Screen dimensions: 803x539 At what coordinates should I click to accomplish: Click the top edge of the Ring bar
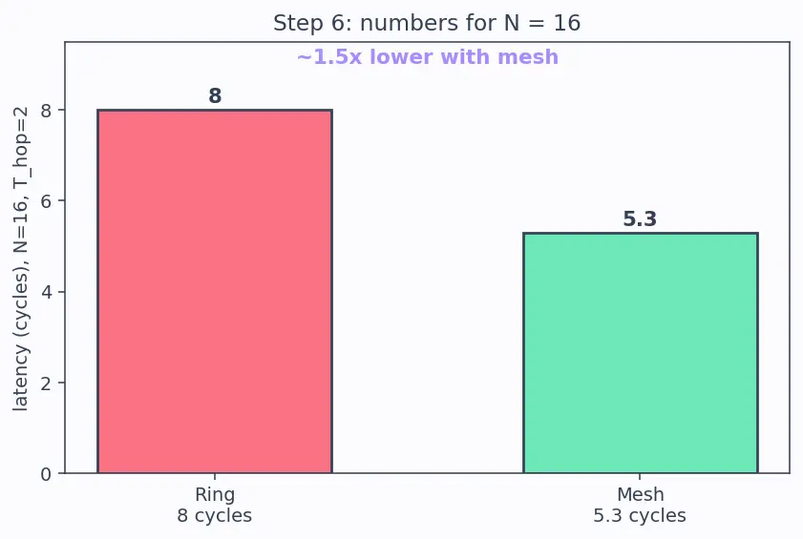(x=215, y=110)
